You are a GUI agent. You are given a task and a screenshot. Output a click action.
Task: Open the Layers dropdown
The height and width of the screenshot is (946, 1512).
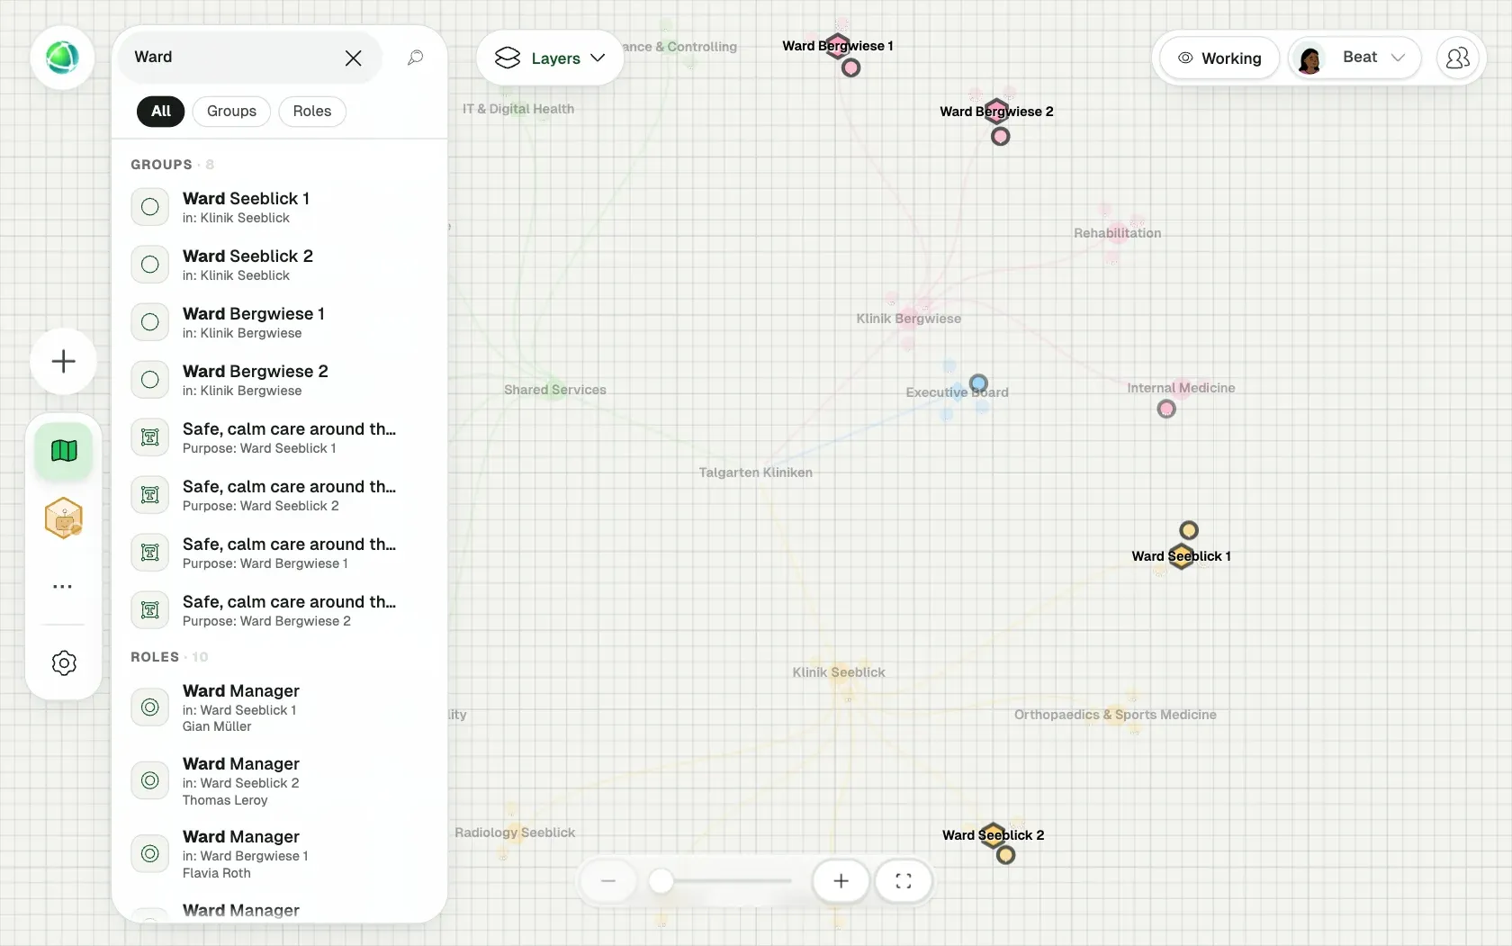(550, 59)
